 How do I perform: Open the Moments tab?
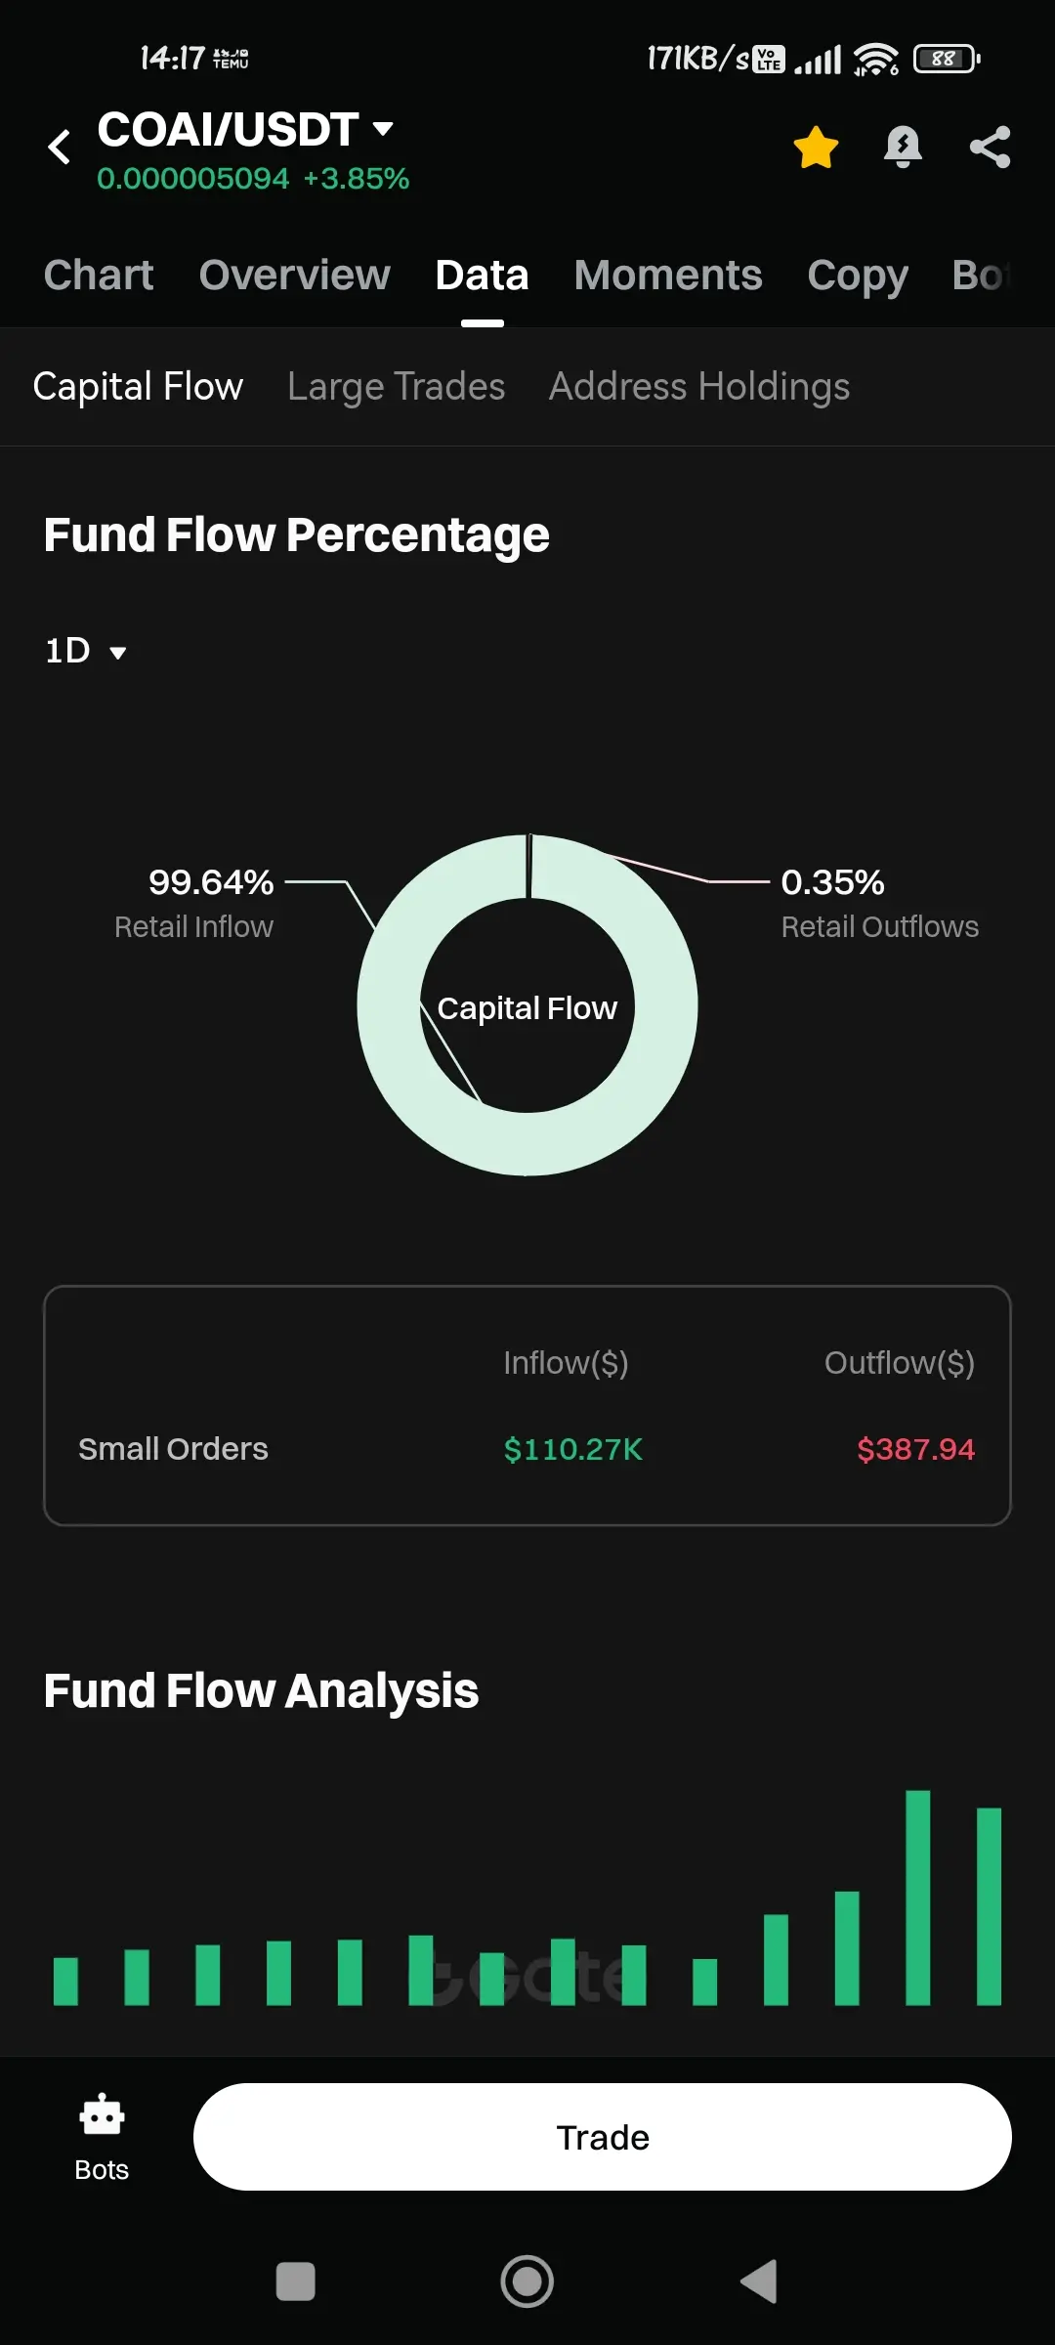point(668,275)
